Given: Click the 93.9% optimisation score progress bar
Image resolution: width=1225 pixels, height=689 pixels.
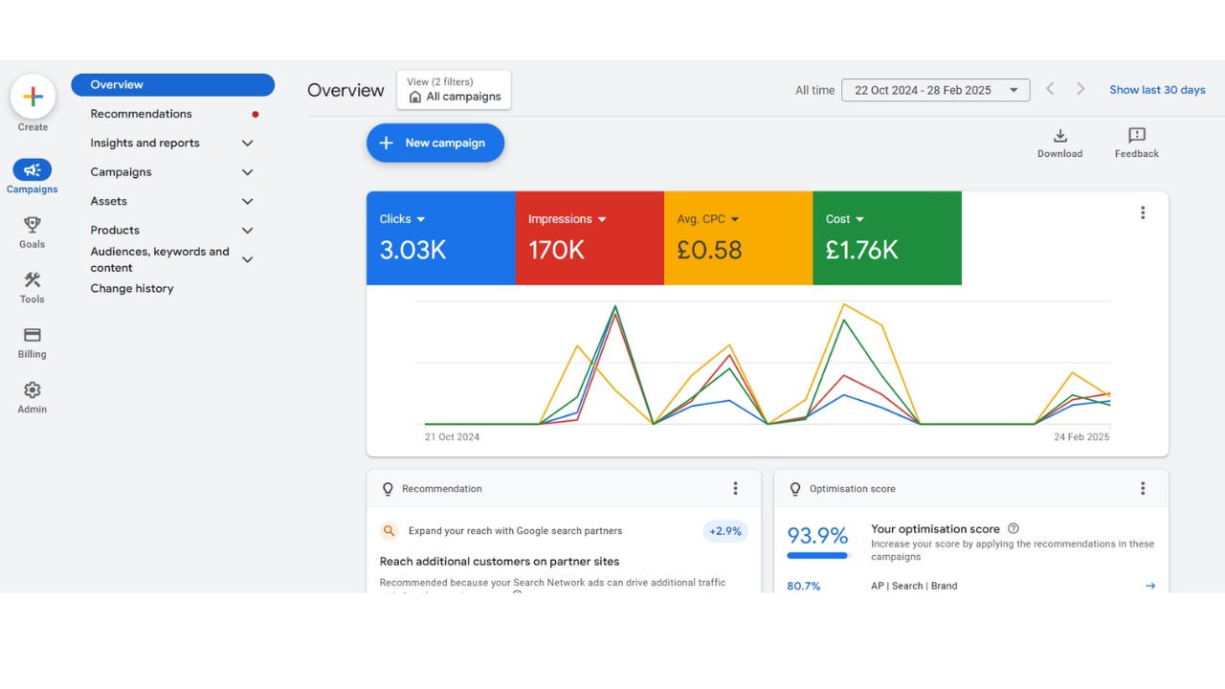Looking at the screenshot, I should pyautogui.click(x=818, y=556).
